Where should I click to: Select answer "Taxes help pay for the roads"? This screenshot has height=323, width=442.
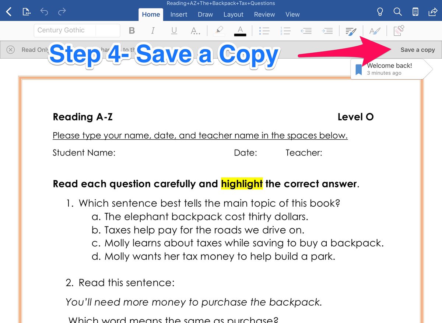204,230
